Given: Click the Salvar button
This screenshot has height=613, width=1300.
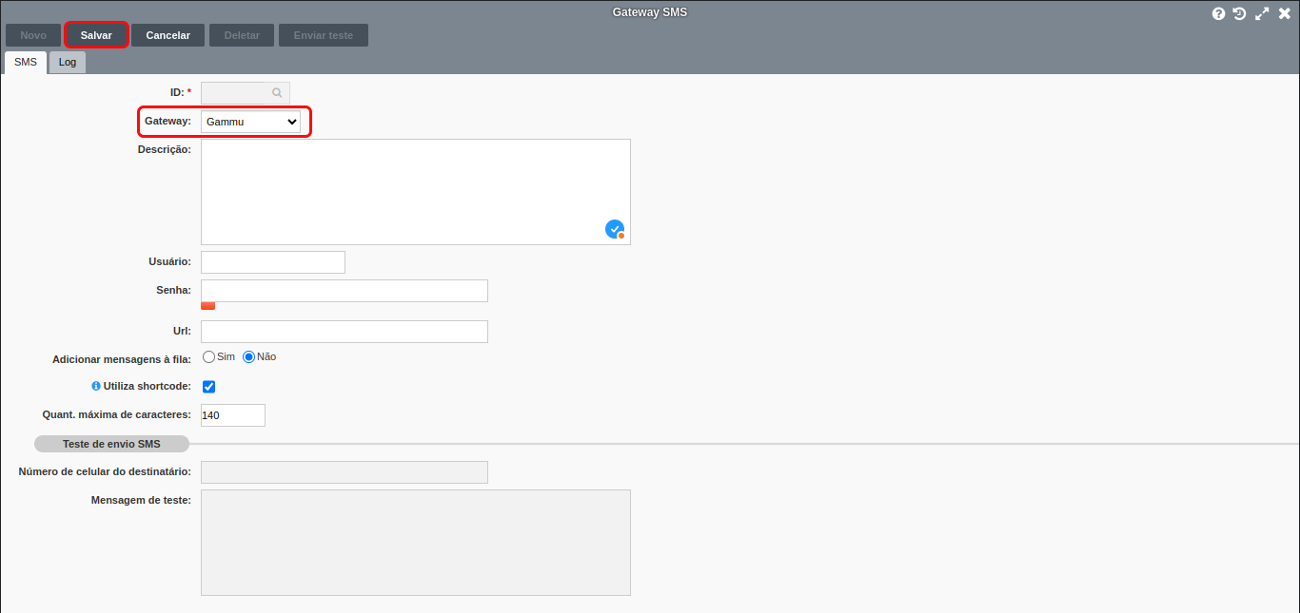Looking at the screenshot, I should pyautogui.click(x=96, y=35).
